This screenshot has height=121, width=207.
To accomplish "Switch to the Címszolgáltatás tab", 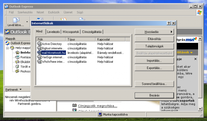I will click(92, 32).
